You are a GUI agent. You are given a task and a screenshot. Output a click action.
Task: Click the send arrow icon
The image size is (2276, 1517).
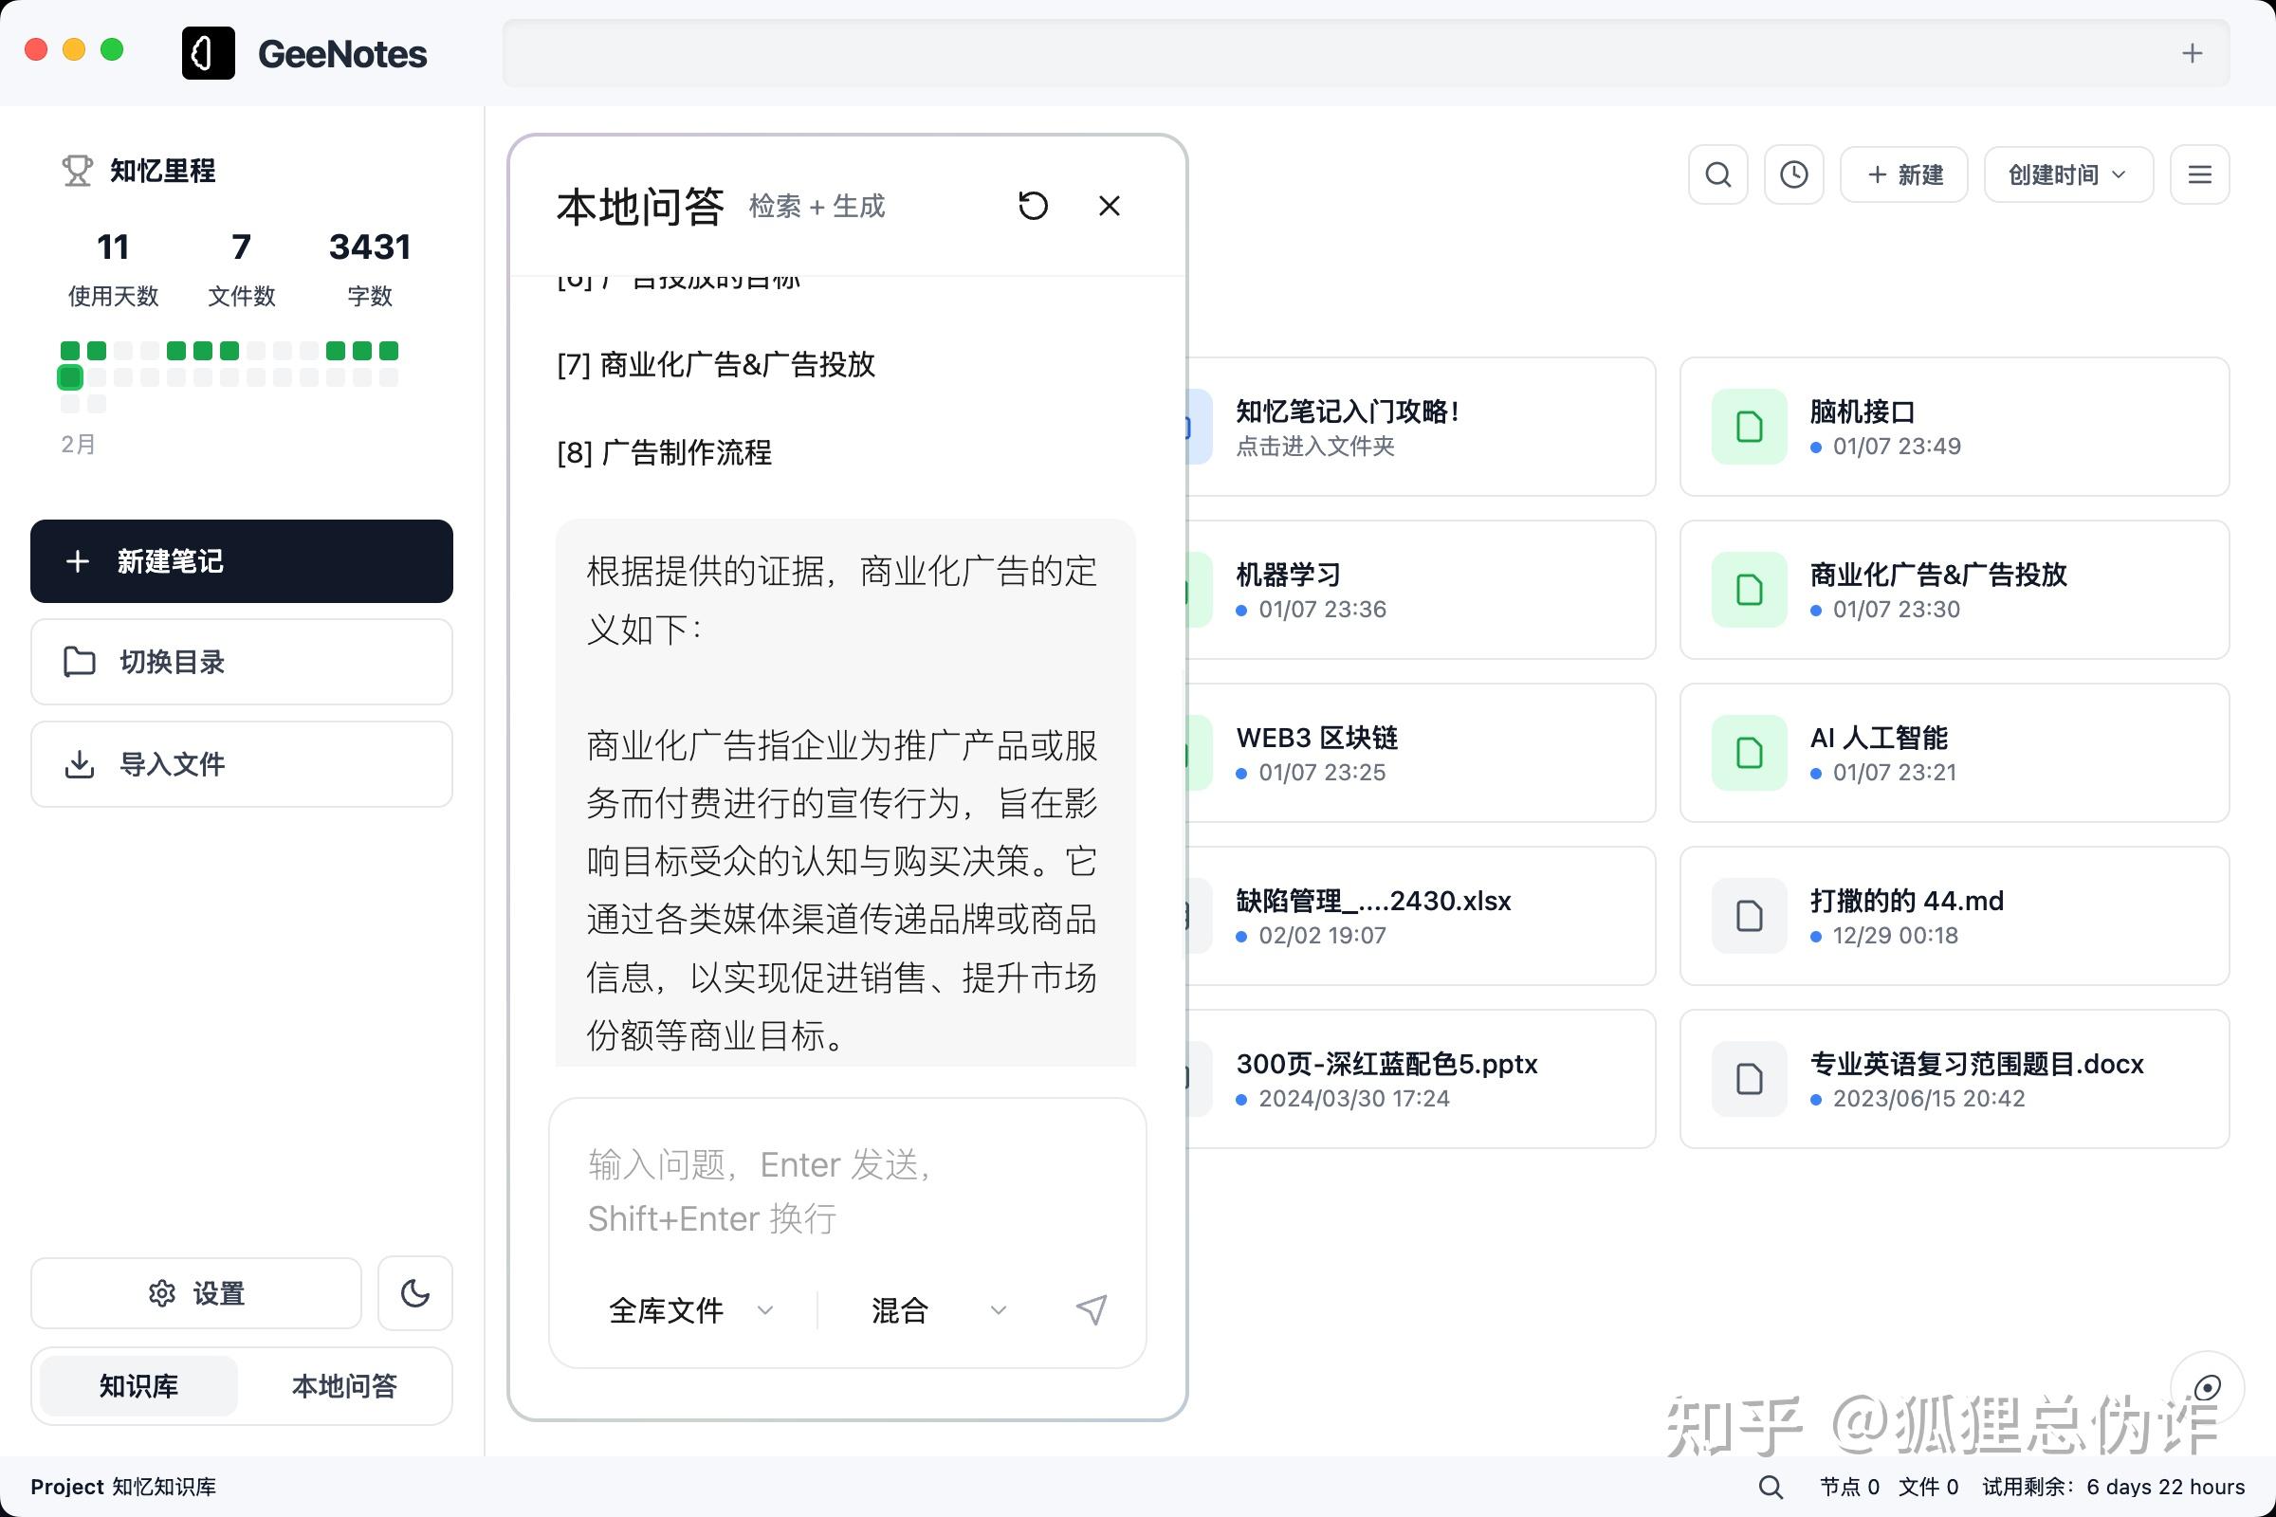[x=1092, y=1309]
